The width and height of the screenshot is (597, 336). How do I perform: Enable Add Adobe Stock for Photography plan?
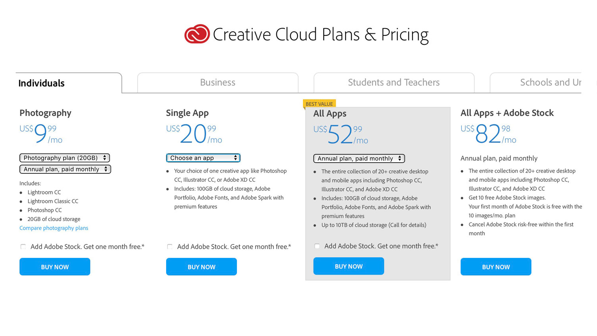(23, 246)
